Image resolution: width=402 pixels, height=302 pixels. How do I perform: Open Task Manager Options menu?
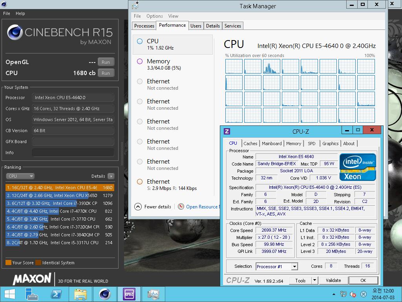coord(155,16)
